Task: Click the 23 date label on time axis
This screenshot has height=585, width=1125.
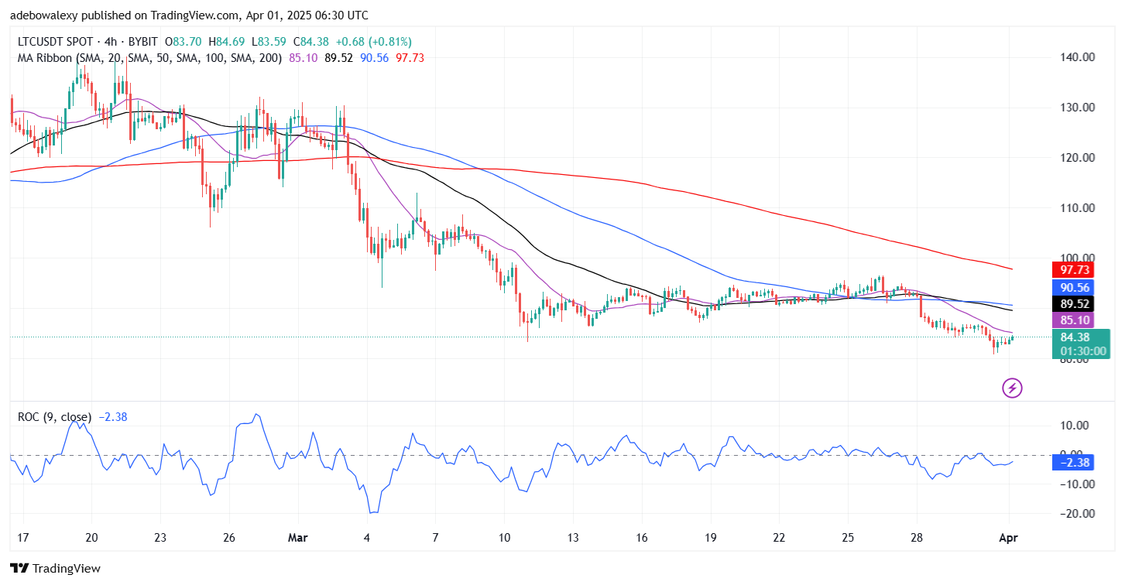Action: [x=159, y=538]
